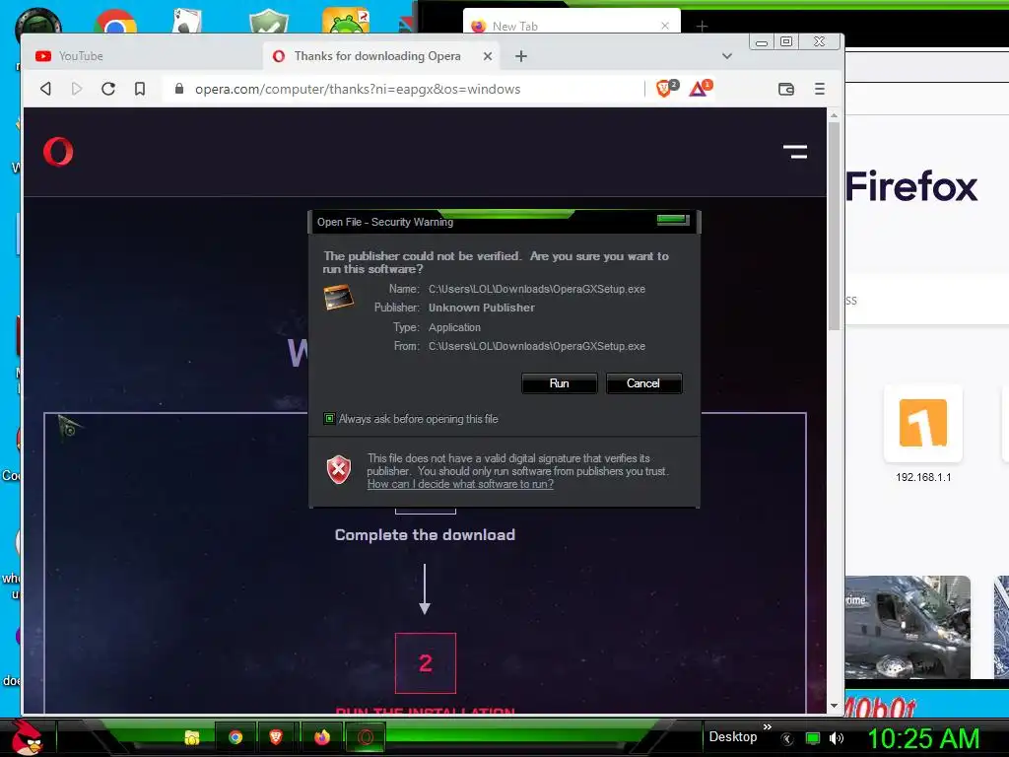Image resolution: width=1009 pixels, height=757 pixels.
Task: Open the van article thumbnail in Firefox
Action: (908, 627)
